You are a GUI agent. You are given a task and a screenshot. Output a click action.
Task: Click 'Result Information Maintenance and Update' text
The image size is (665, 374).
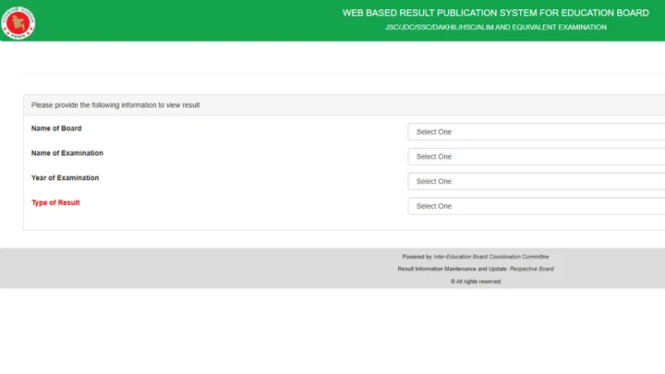(x=453, y=269)
